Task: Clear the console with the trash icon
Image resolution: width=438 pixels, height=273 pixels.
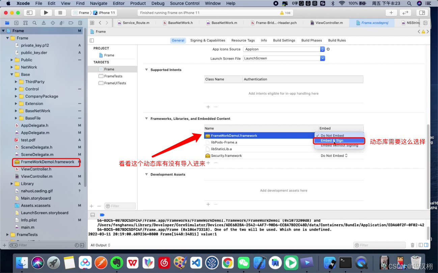Action: 412,245
